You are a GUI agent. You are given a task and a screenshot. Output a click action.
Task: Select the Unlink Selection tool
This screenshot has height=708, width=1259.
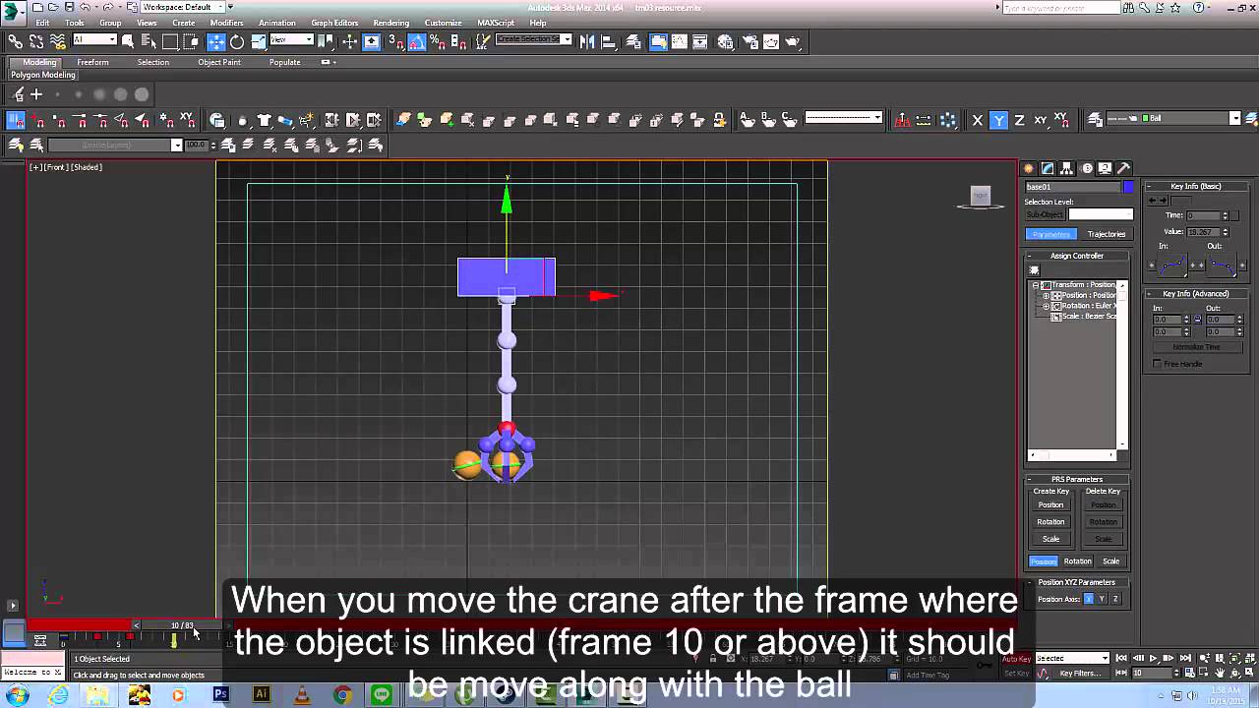point(36,41)
